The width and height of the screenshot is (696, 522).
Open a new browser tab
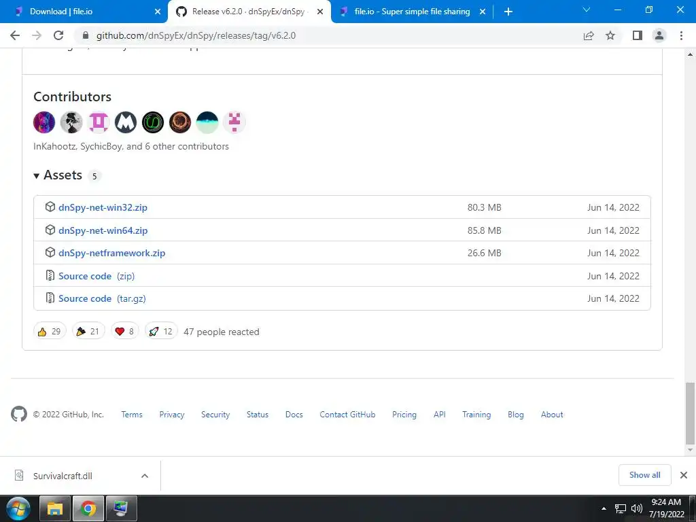click(x=508, y=12)
